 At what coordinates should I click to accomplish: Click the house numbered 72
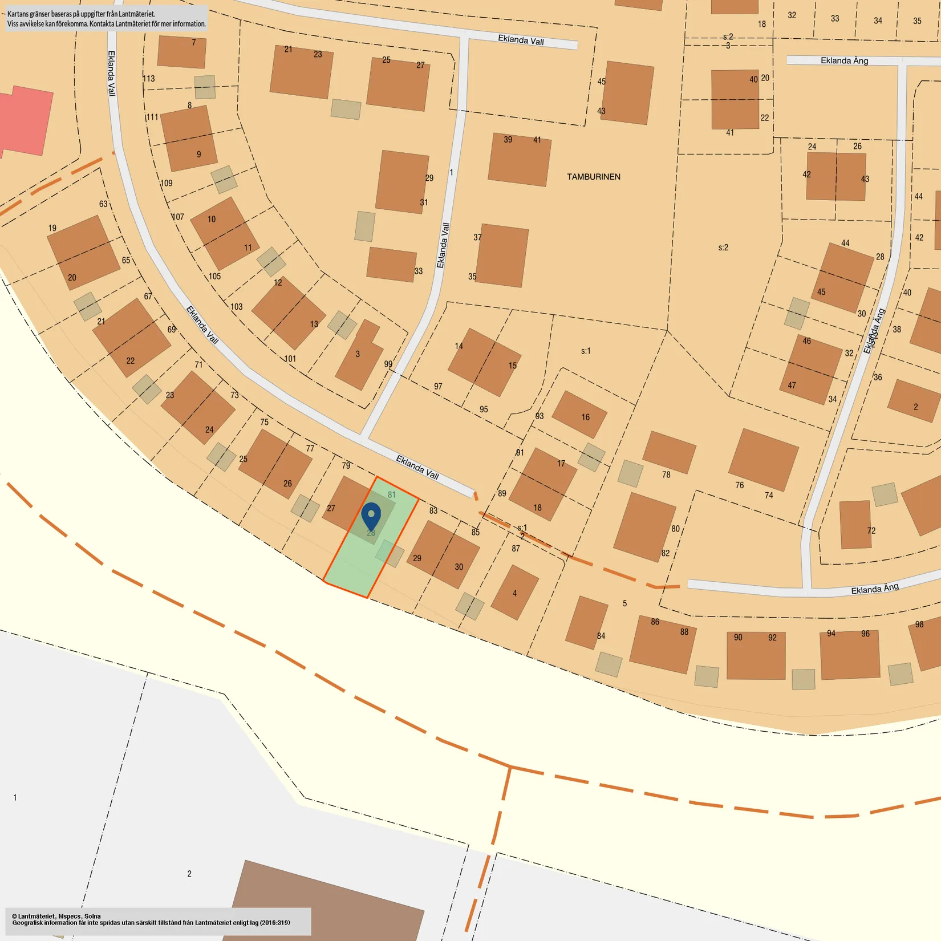tap(855, 525)
